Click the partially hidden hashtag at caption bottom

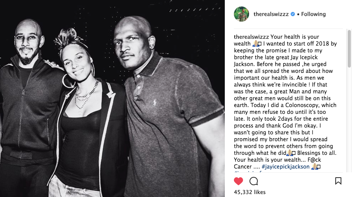pos(248,172)
